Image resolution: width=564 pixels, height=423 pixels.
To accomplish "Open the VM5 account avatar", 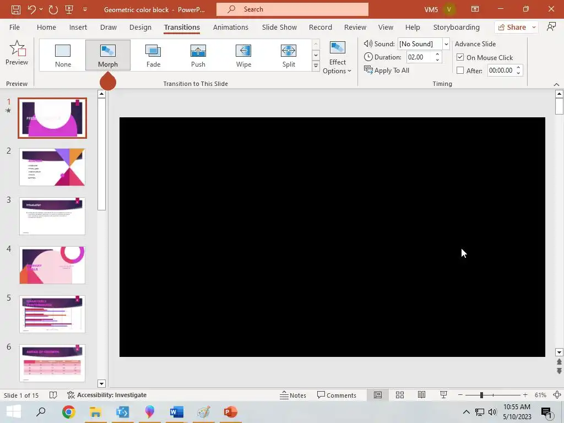I will coord(449,9).
